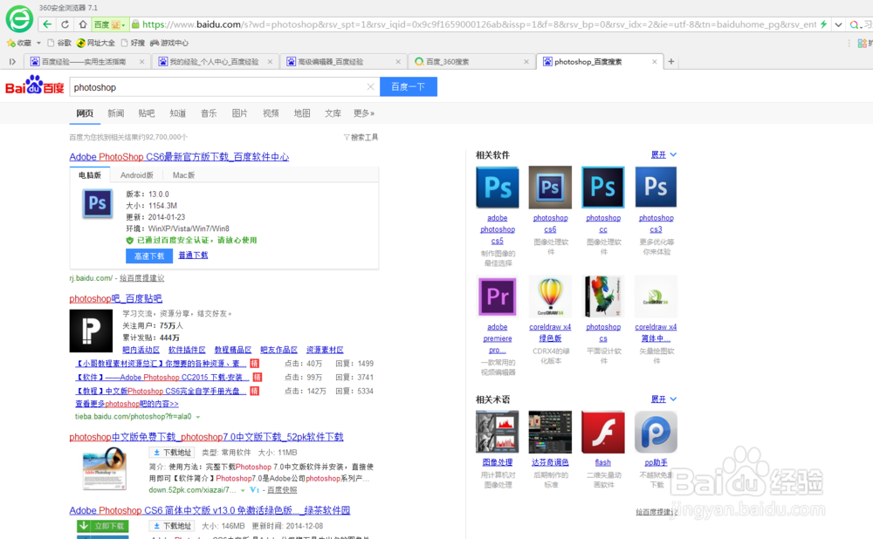Click the photoshop cs3 software icon

pyautogui.click(x=656, y=187)
